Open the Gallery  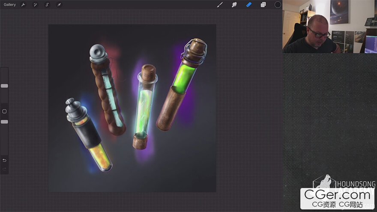click(x=9, y=5)
